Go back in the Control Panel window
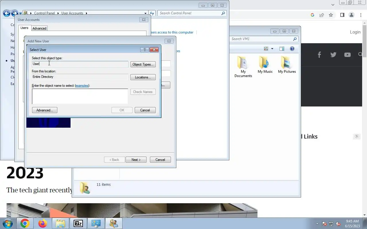367x229 pixels. coord(7,13)
